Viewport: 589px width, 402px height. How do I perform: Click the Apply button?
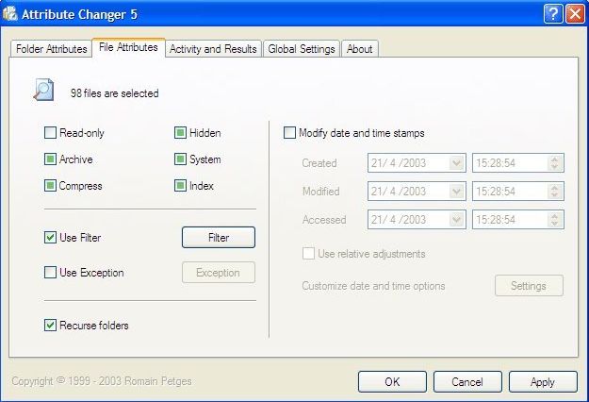tap(543, 381)
